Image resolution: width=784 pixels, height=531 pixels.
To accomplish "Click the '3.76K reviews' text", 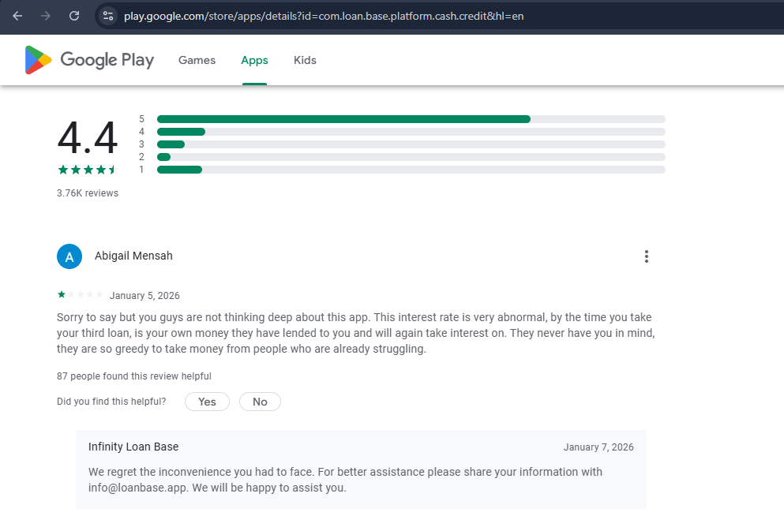I will (x=88, y=193).
